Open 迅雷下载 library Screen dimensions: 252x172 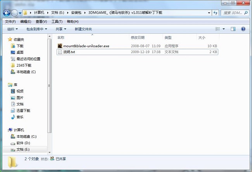[23, 111]
